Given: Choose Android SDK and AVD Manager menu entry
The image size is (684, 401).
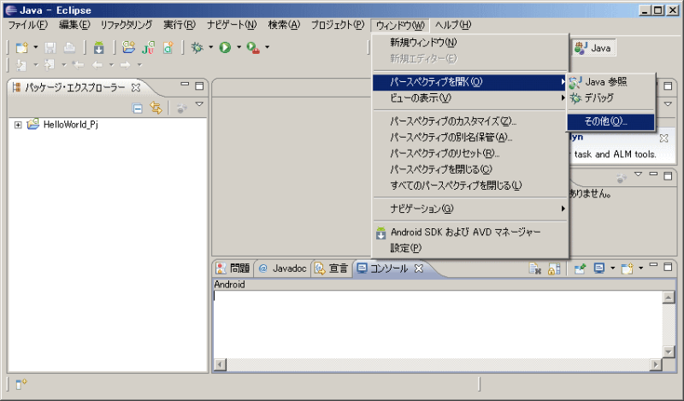Looking at the screenshot, I should [471, 232].
